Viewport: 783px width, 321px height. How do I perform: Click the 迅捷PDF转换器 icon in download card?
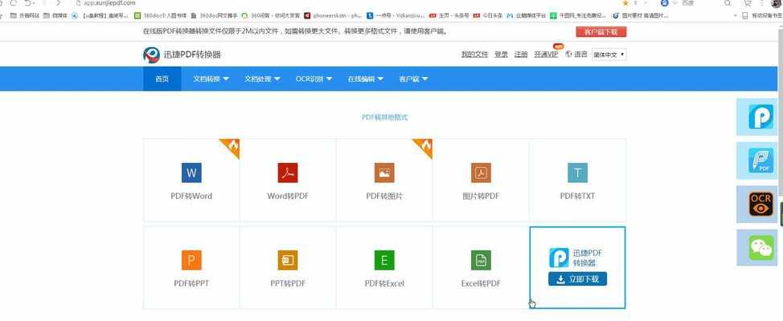click(559, 258)
